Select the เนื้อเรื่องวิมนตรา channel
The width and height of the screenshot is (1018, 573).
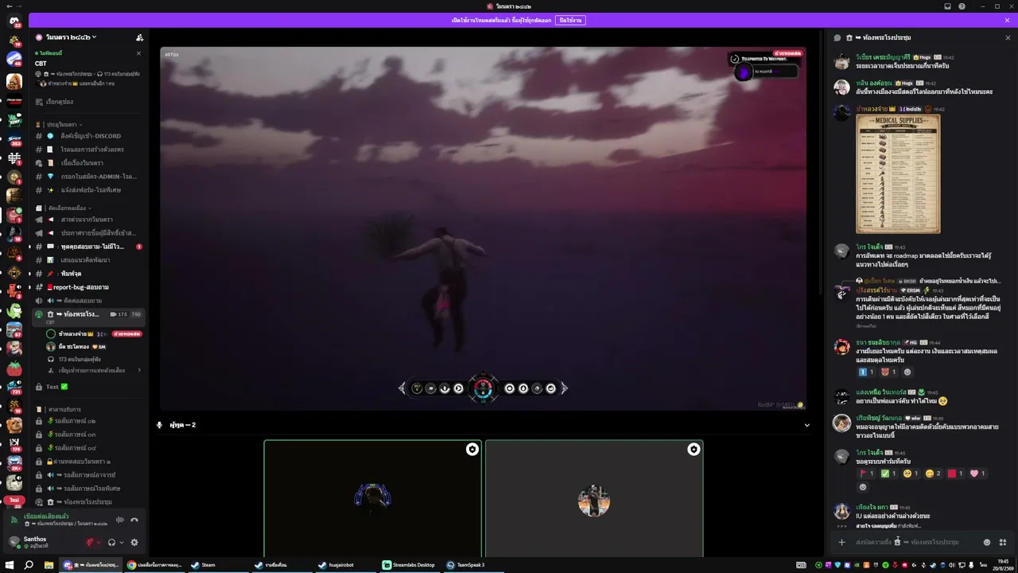(x=88, y=163)
